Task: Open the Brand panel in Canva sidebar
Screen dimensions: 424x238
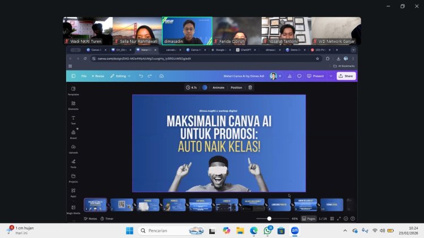Action: [73, 134]
